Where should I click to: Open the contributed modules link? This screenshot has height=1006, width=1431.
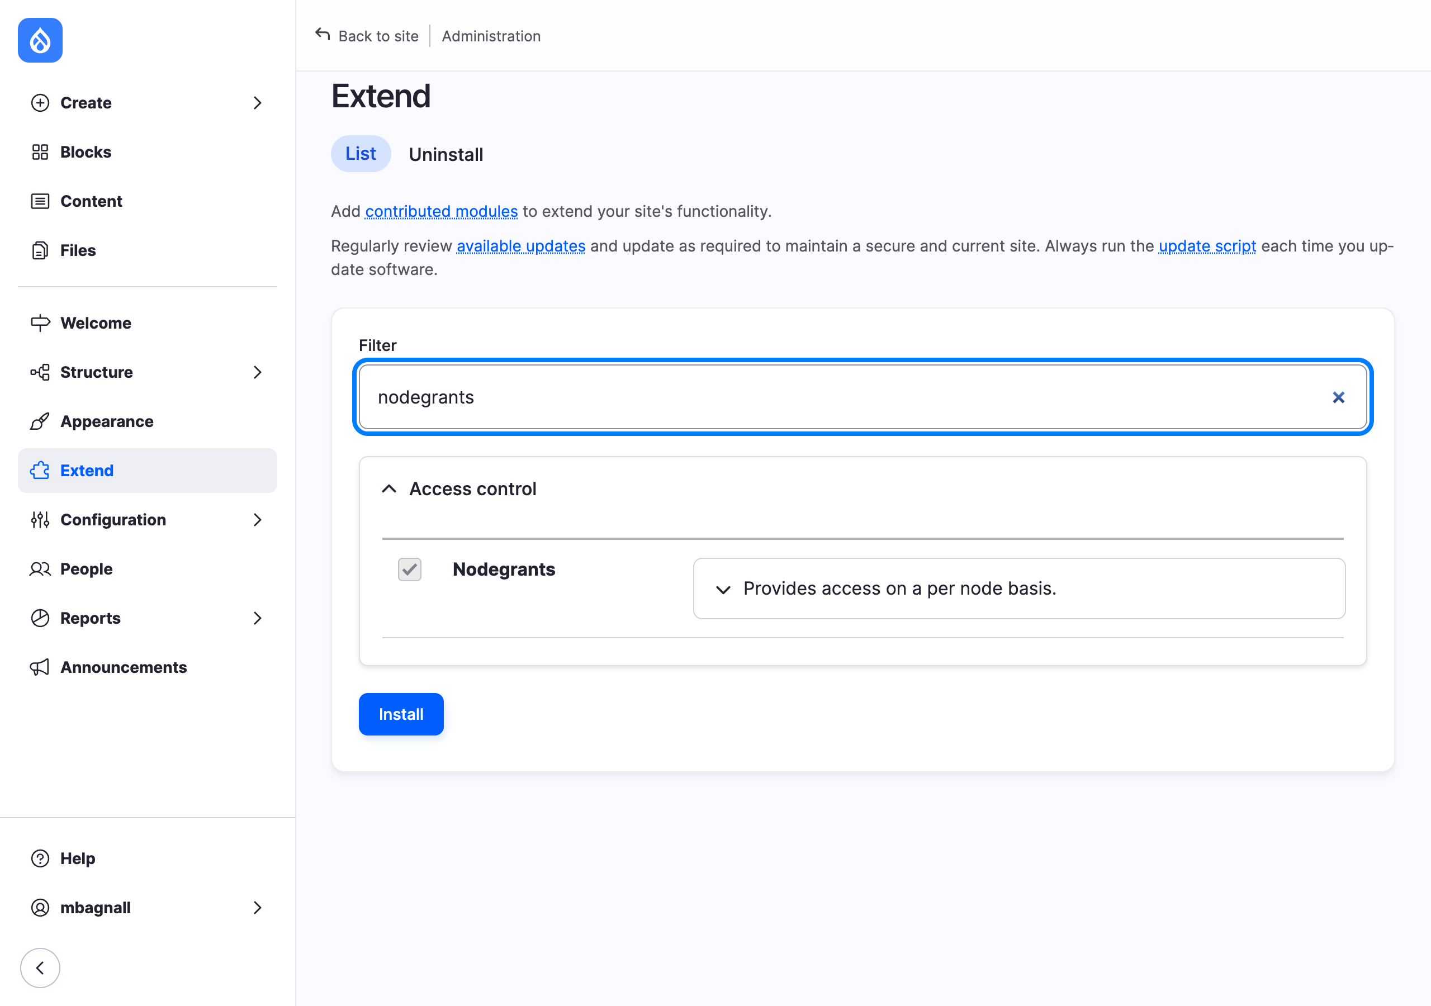tap(441, 211)
